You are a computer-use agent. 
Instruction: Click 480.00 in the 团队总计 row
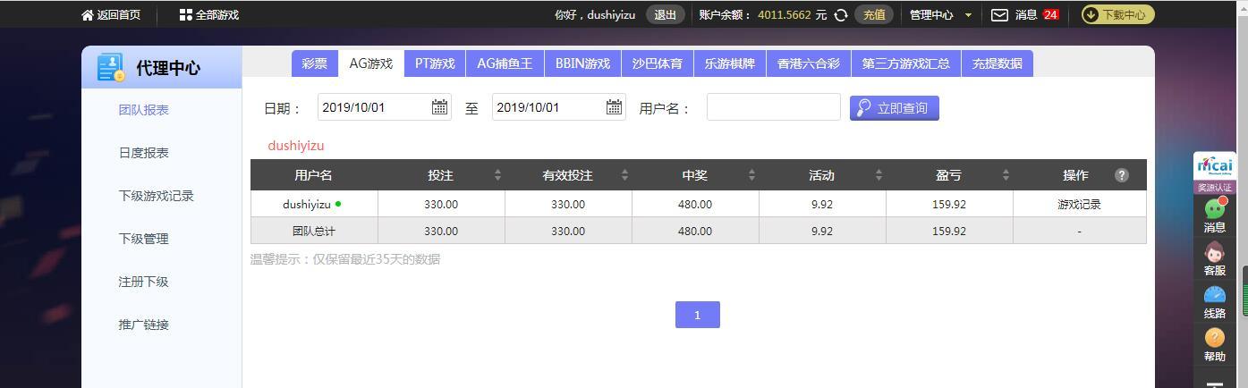click(695, 232)
